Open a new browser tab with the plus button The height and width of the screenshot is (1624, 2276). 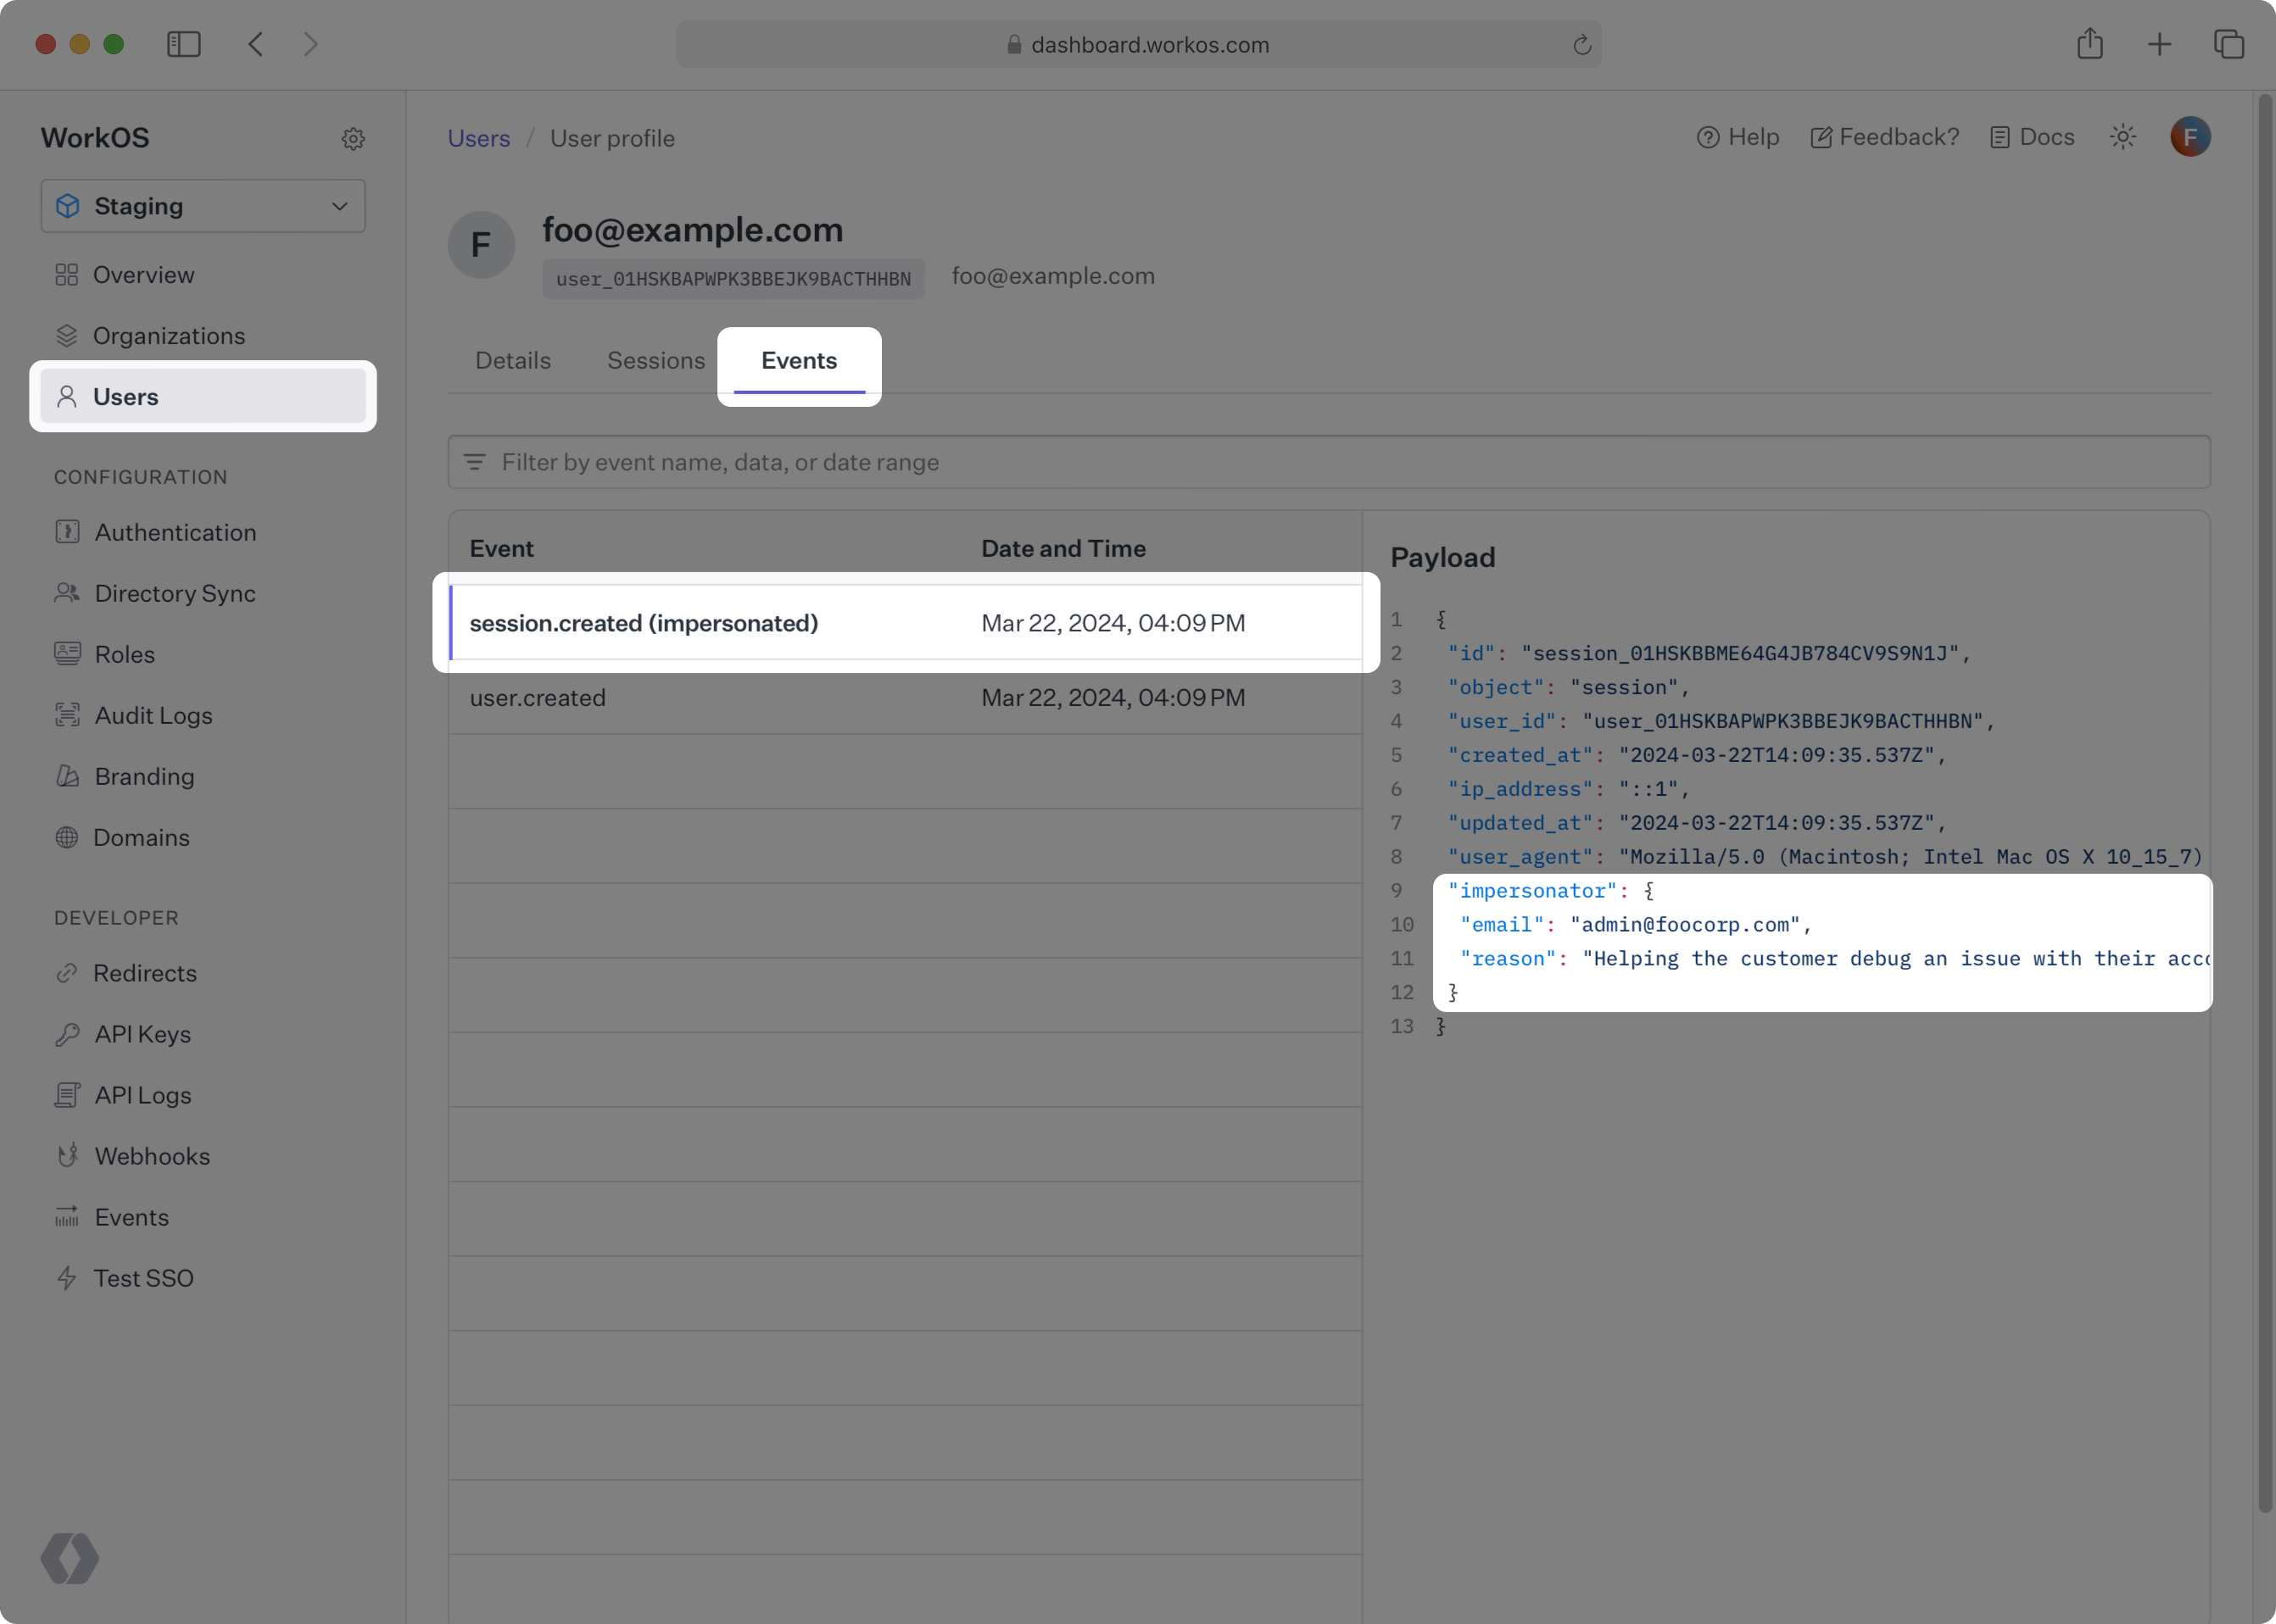(2159, 44)
